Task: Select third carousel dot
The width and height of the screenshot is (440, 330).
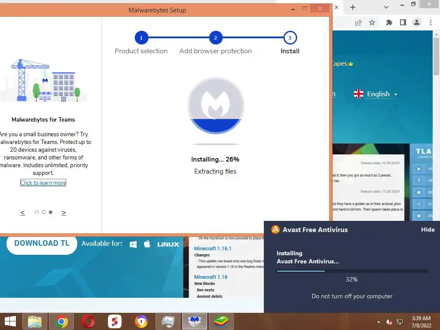Action: pyautogui.click(x=51, y=212)
